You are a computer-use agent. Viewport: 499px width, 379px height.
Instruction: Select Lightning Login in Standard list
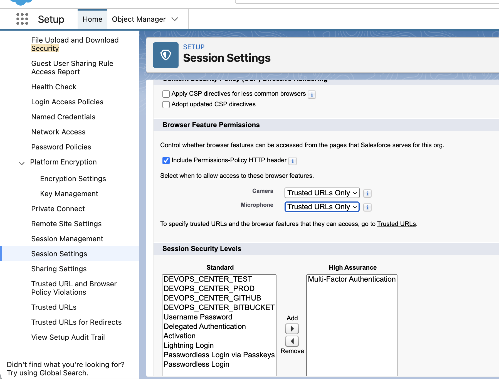[219, 345]
